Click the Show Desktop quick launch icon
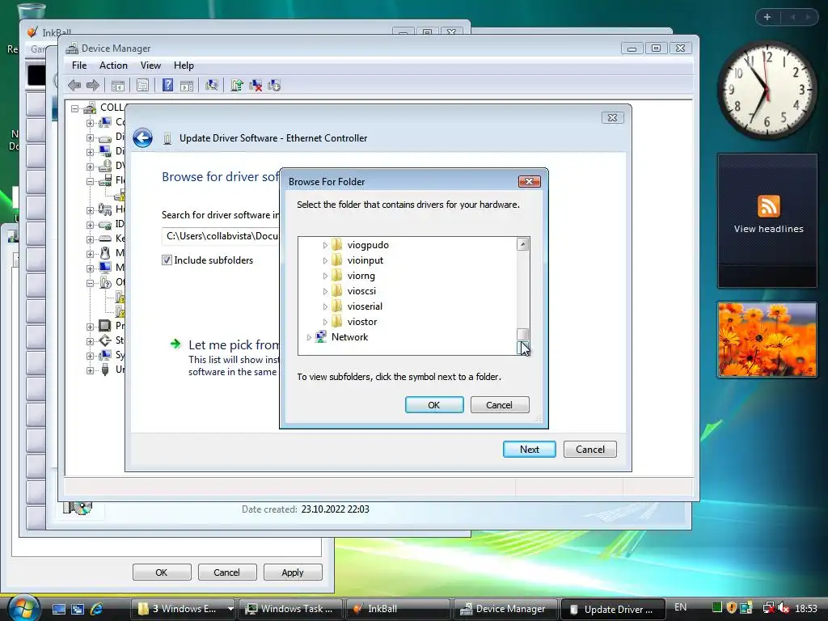The width and height of the screenshot is (828, 621). 59,609
